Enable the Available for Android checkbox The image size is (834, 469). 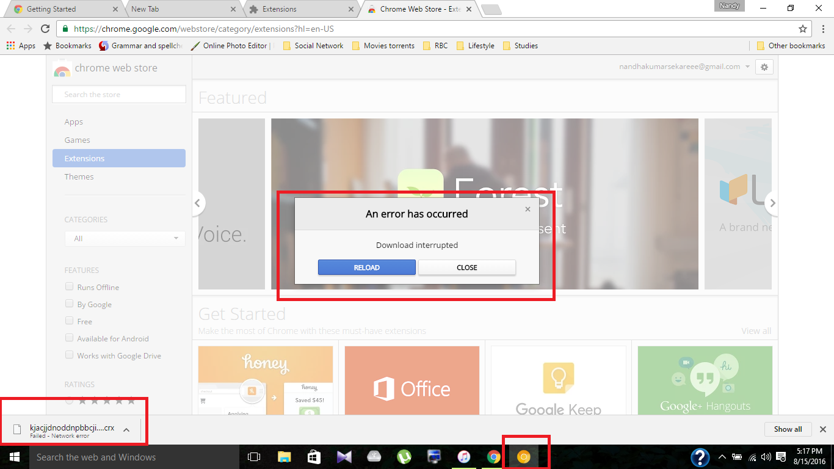[x=69, y=338]
